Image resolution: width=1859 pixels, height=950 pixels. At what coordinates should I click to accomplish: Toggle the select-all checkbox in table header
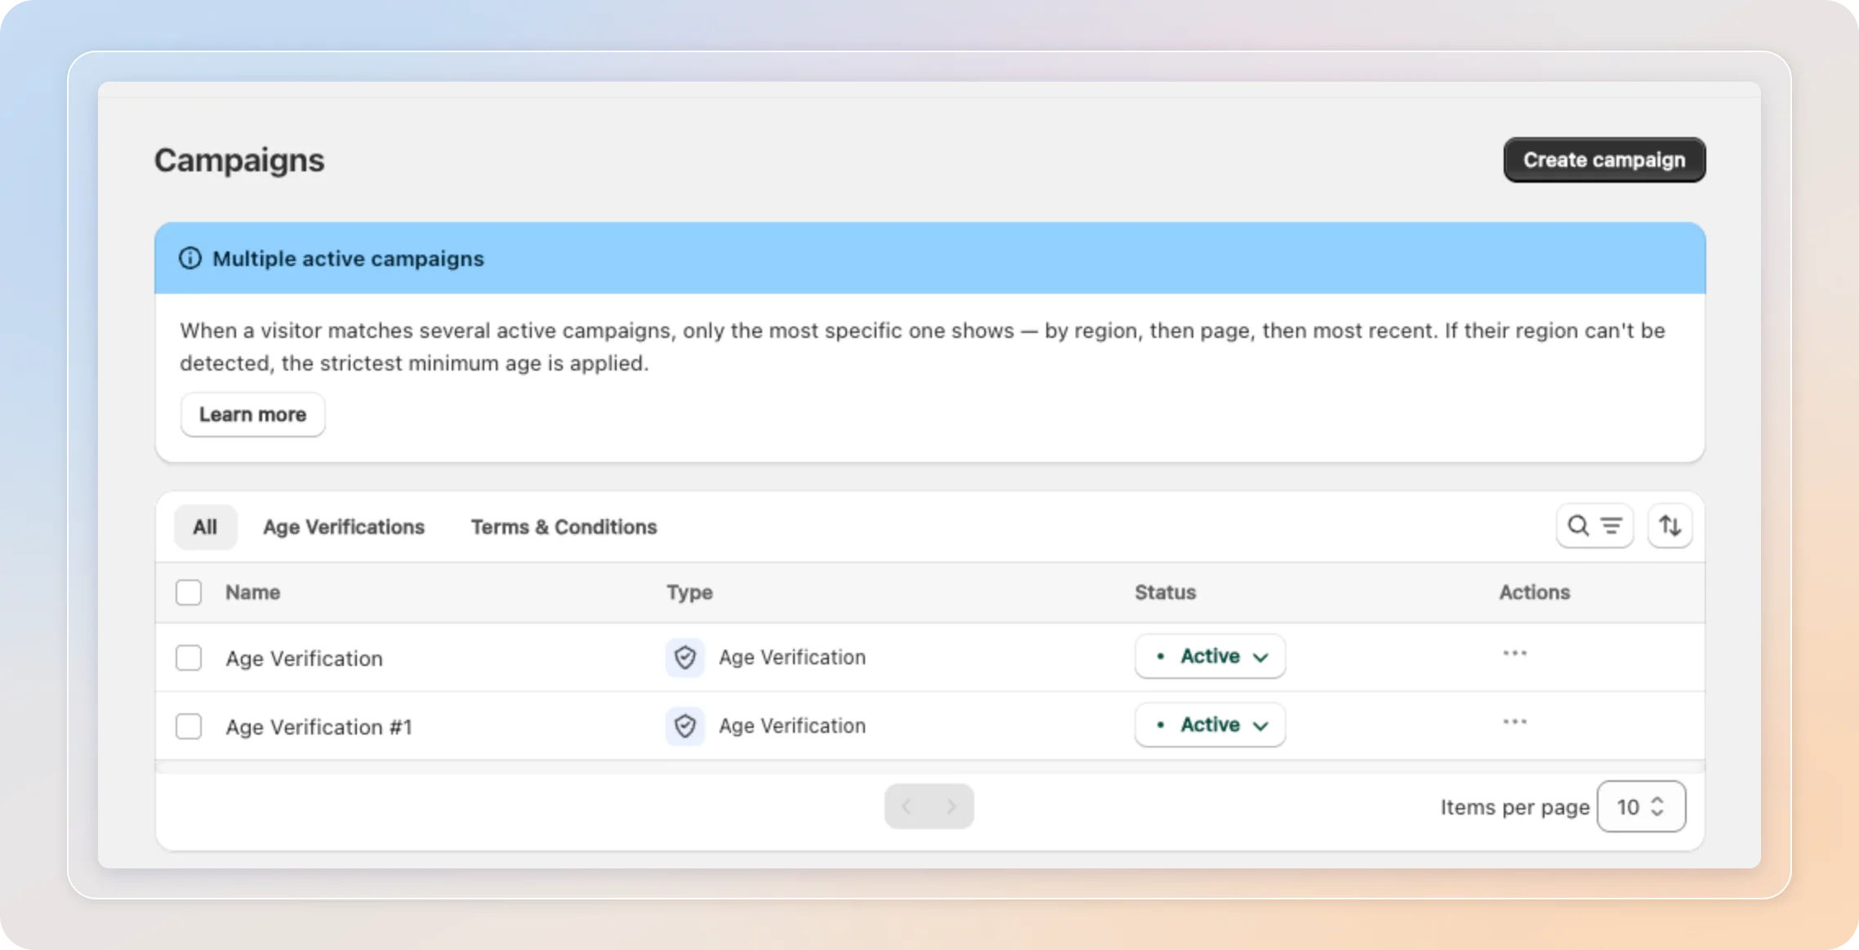click(189, 593)
